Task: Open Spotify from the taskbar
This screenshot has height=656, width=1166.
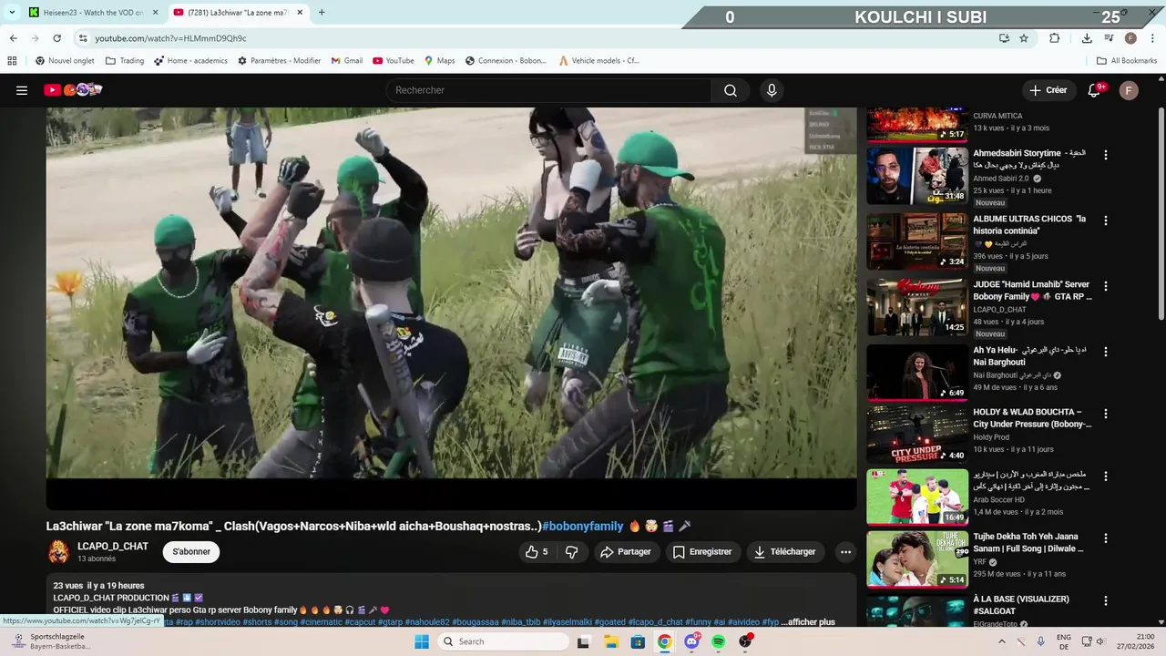Action: tap(719, 641)
